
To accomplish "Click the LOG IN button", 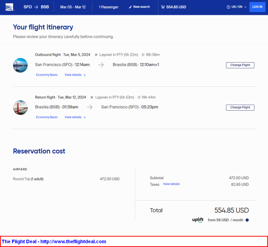I will [257, 7].
